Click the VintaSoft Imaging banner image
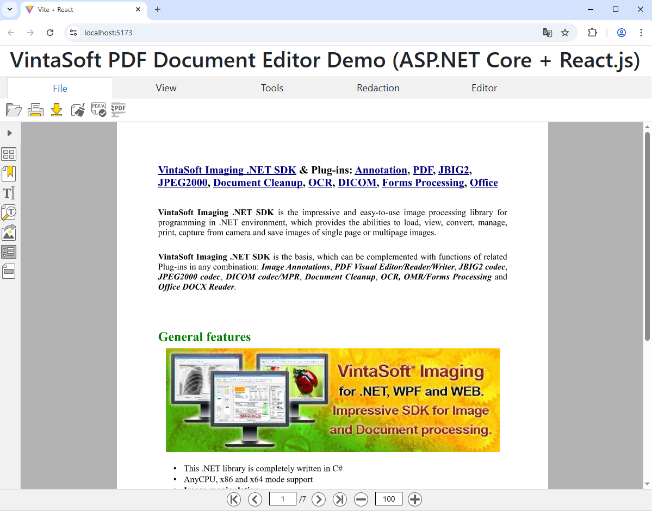Screen dimensions: 652x513 [333, 400]
